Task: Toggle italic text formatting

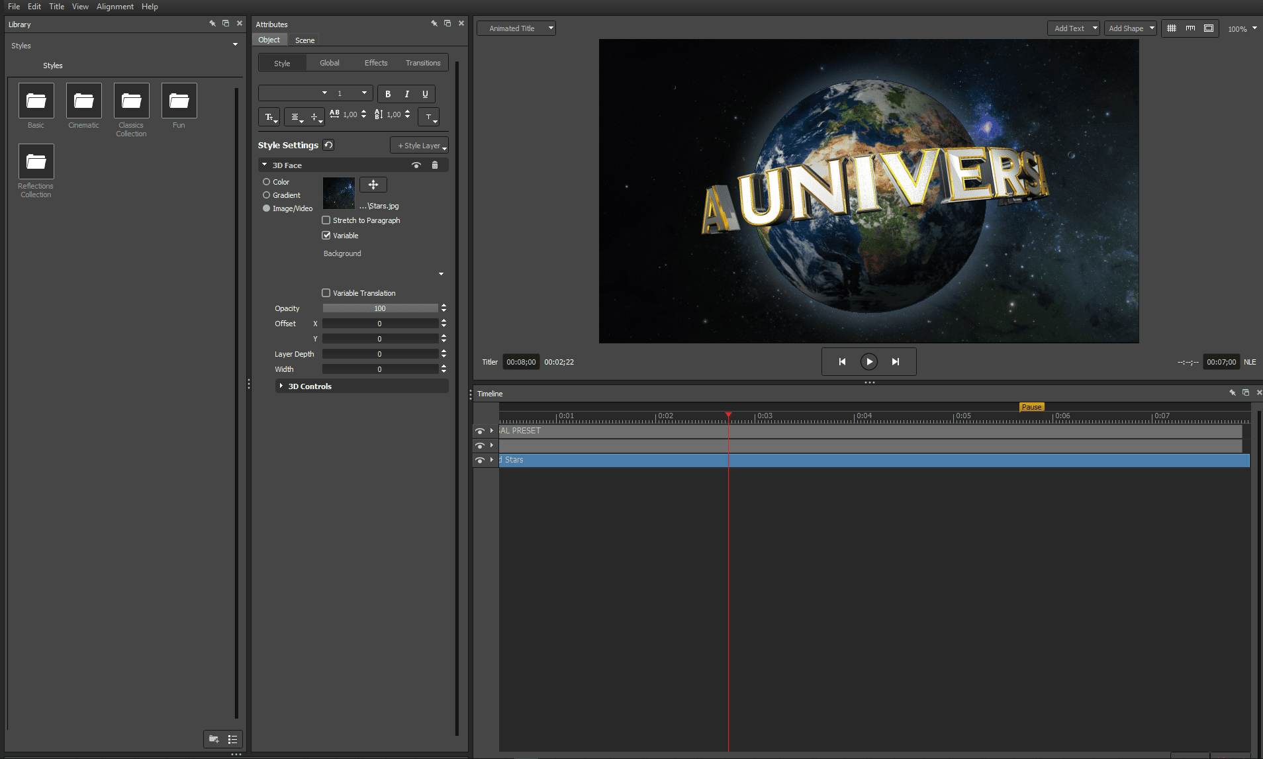Action: [x=406, y=94]
